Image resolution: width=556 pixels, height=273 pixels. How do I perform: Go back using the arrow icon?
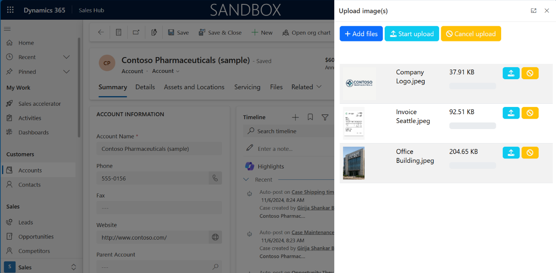click(101, 33)
